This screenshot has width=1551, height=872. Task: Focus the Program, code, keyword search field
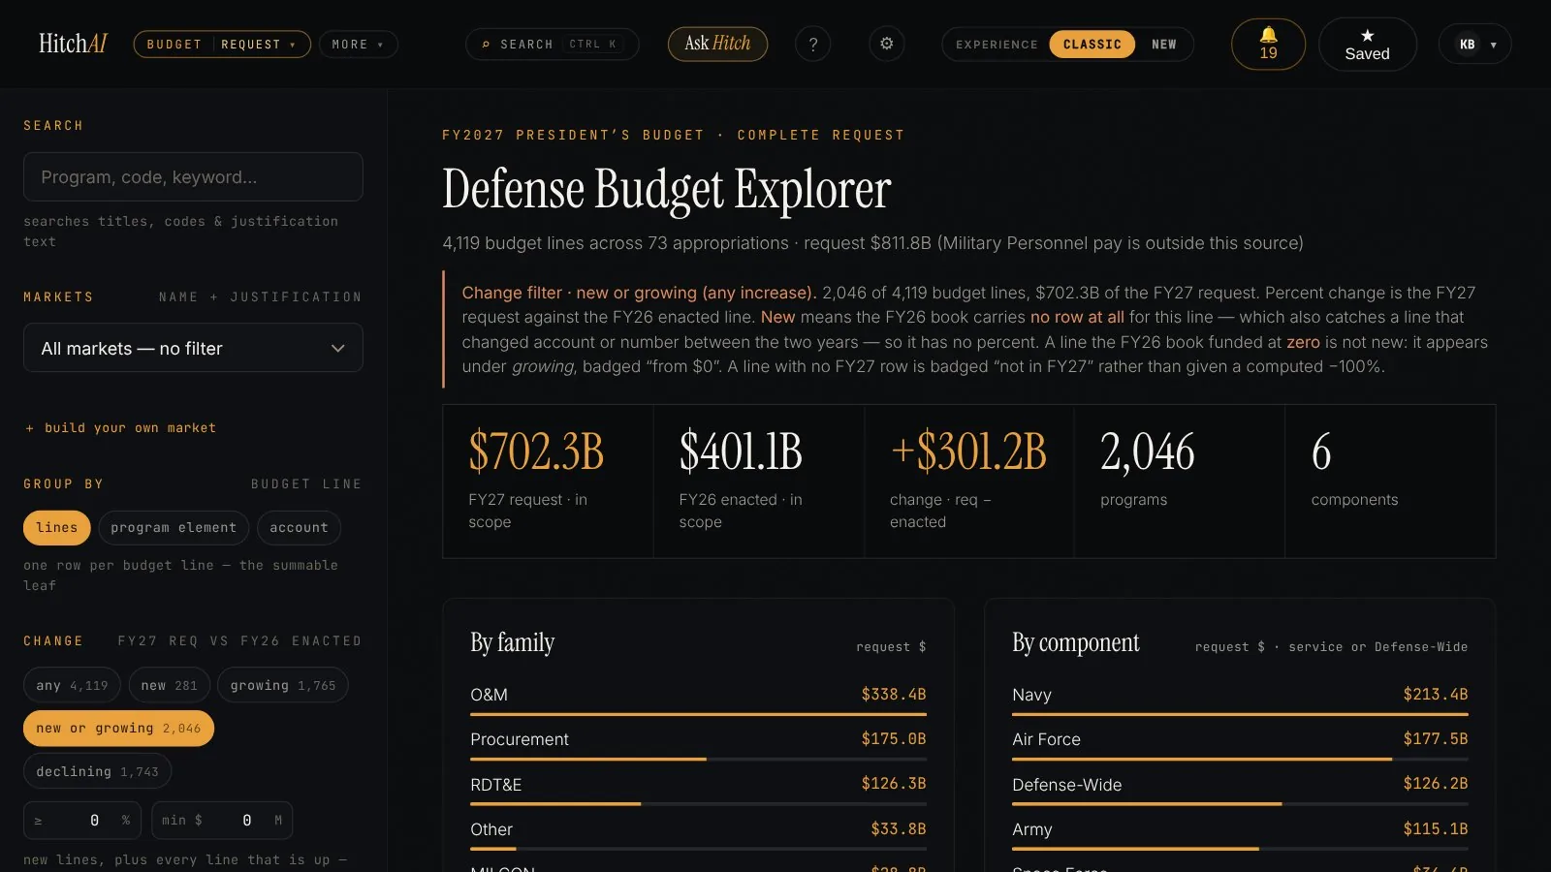(193, 176)
